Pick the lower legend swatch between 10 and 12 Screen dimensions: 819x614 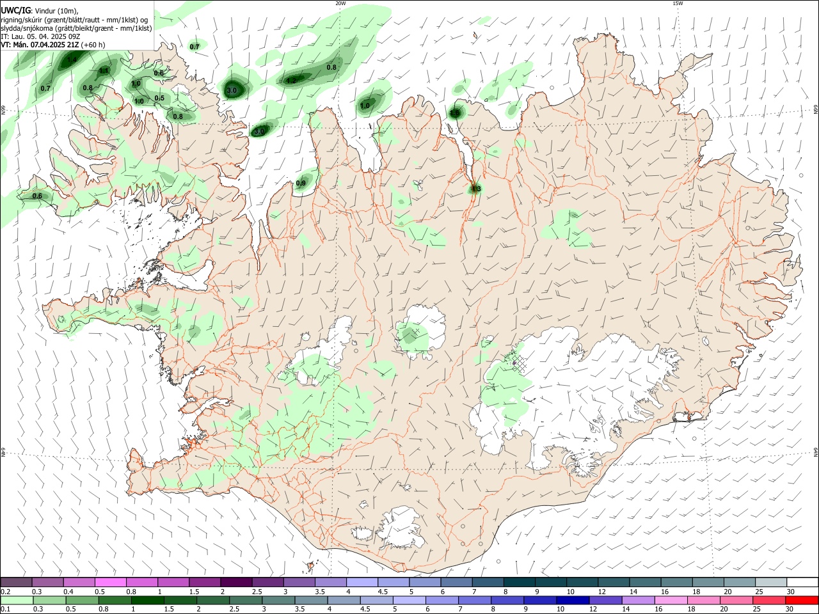574,600
